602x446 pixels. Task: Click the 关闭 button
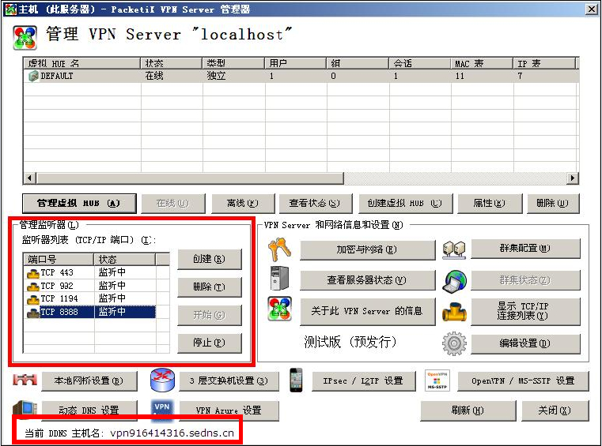tap(555, 410)
